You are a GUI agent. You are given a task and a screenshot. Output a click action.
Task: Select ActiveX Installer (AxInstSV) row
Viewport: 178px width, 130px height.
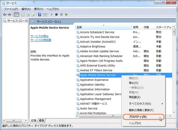(124, 42)
